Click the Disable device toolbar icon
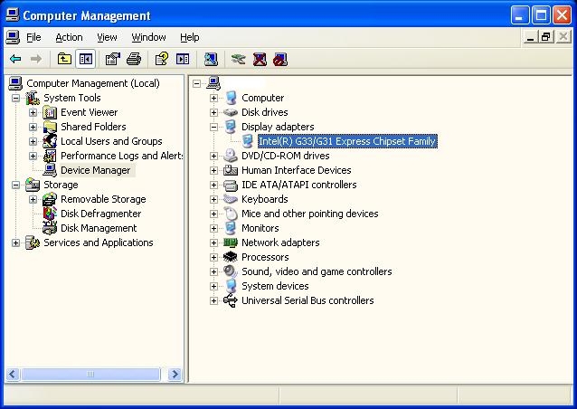Image resolution: width=577 pixels, height=409 pixels. pos(280,59)
